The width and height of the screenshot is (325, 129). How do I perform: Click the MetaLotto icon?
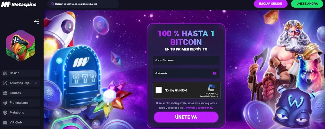(x=5, y=112)
